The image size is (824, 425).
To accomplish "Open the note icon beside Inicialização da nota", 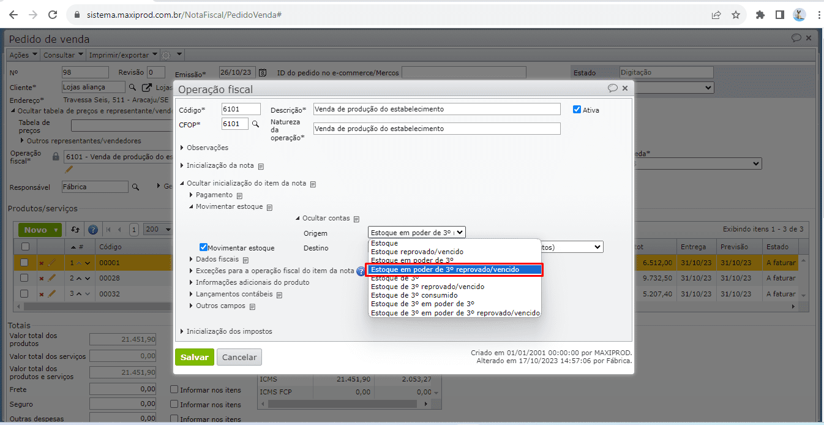I will coord(261,166).
